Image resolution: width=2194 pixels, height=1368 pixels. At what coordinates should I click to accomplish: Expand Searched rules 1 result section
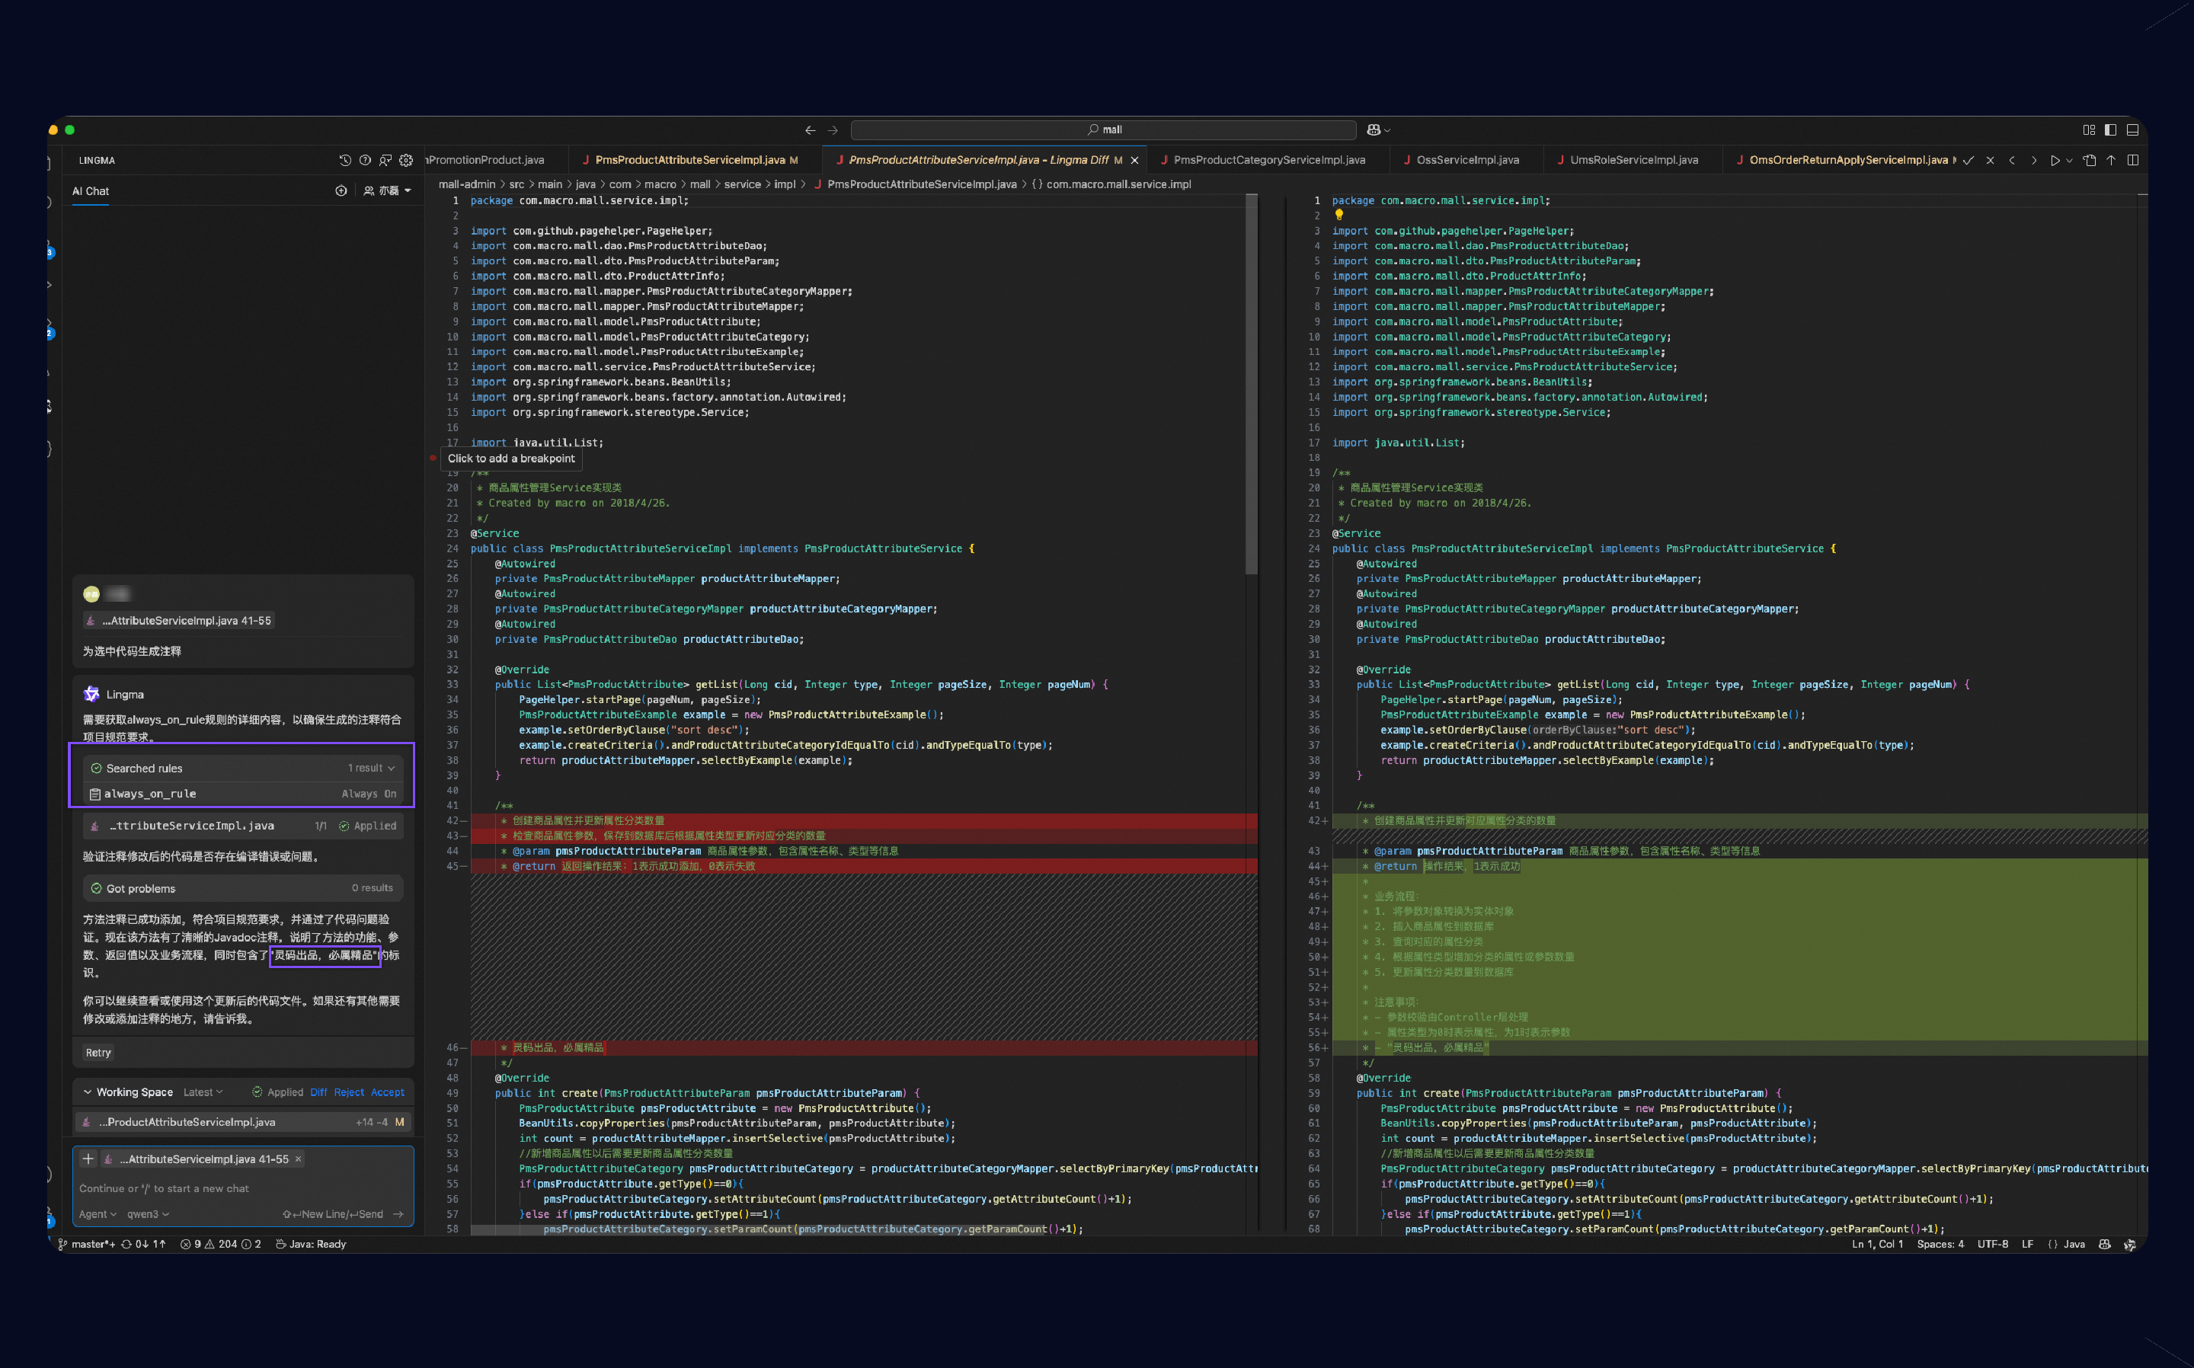pos(243,768)
